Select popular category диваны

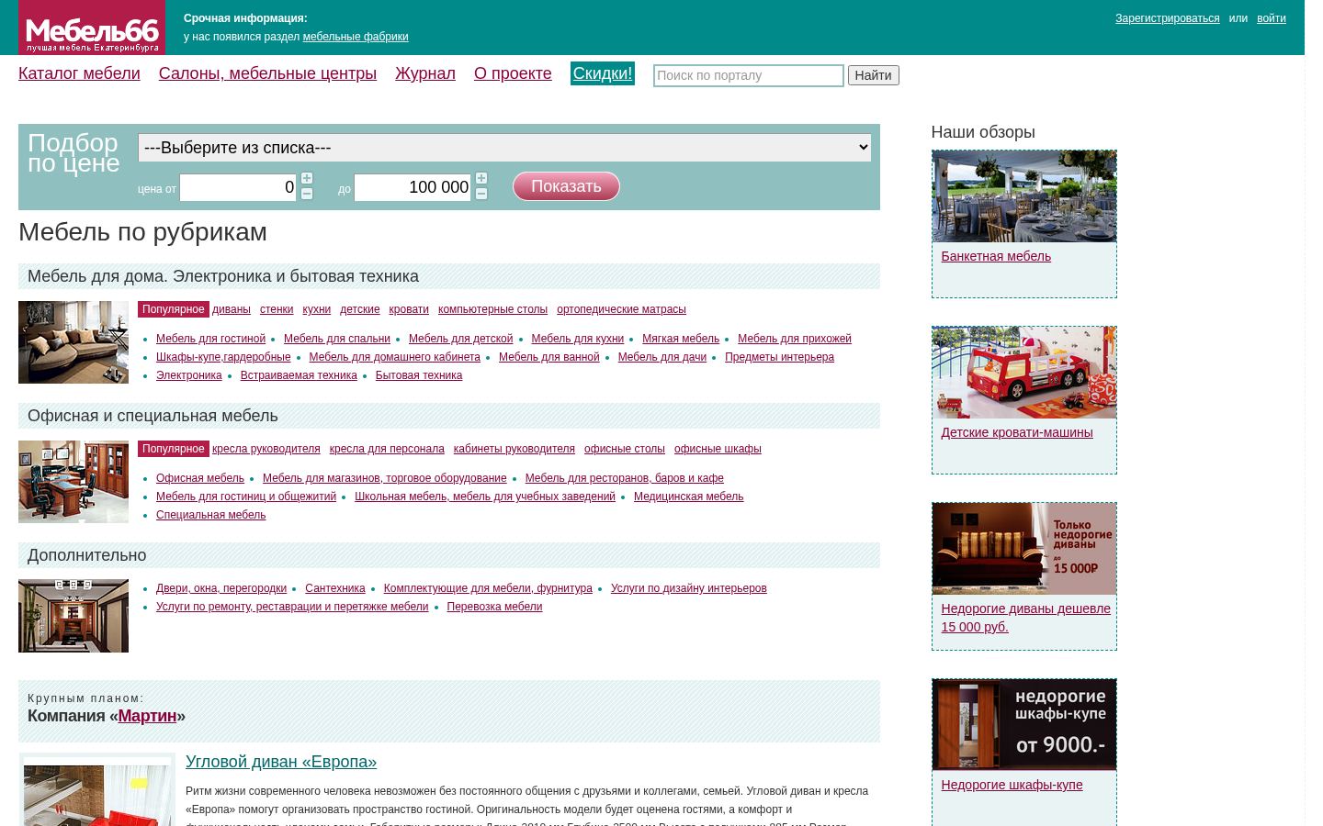(232, 309)
